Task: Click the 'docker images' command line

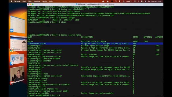Action: click(x=51, y=18)
